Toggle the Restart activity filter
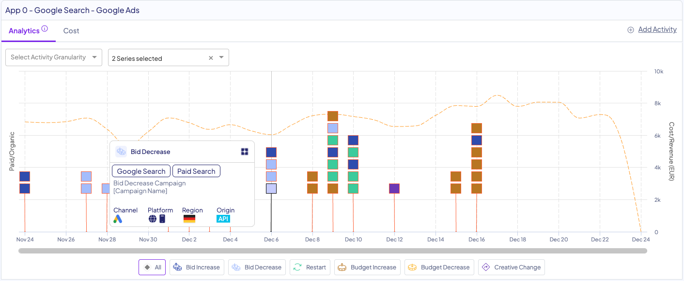The width and height of the screenshot is (684, 281). (x=310, y=267)
